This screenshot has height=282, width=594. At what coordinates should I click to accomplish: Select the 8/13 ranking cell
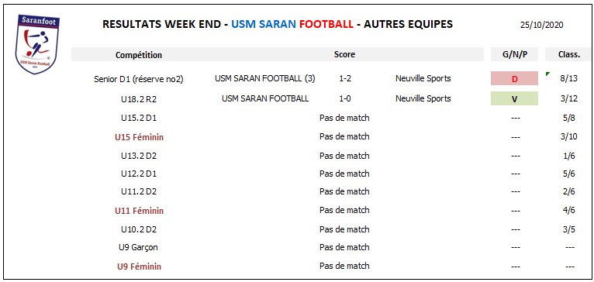pos(568,79)
